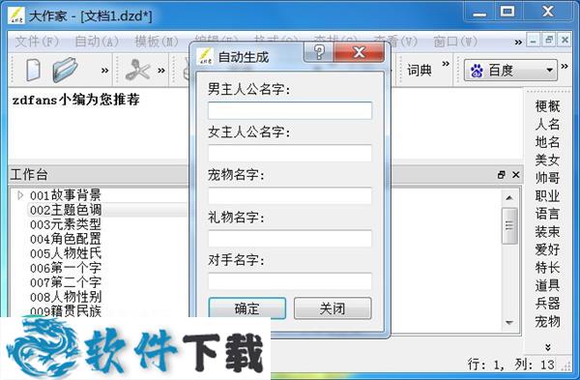Viewport: 580px width, 380px height.
Task: Click the dialog help question-mark button
Action: point(319,52)
